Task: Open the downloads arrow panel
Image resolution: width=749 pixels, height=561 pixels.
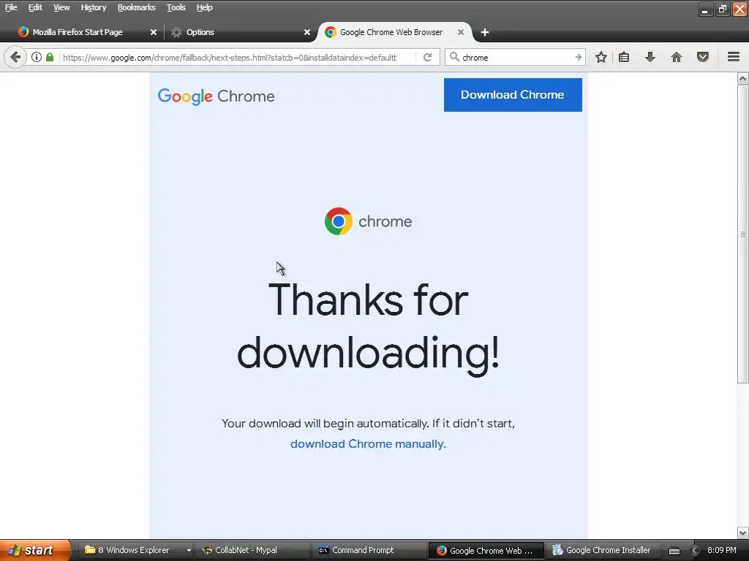Action: pyautogui.click(x=650, y=57)
